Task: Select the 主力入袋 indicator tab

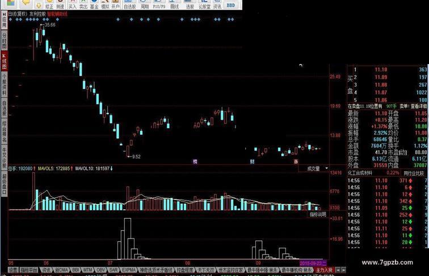Action: point(324,270)
